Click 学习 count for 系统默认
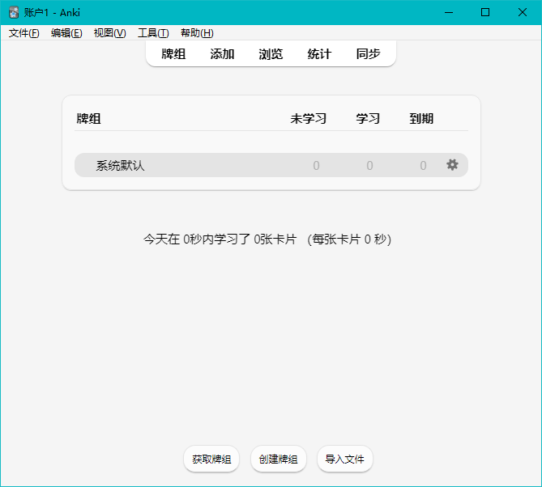This screenshot has width=542, height=487. 369,166
